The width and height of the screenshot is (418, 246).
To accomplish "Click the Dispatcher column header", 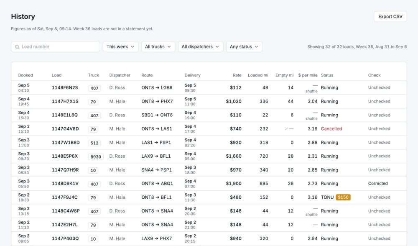I will pyautogui.click(x=120, y=75).
